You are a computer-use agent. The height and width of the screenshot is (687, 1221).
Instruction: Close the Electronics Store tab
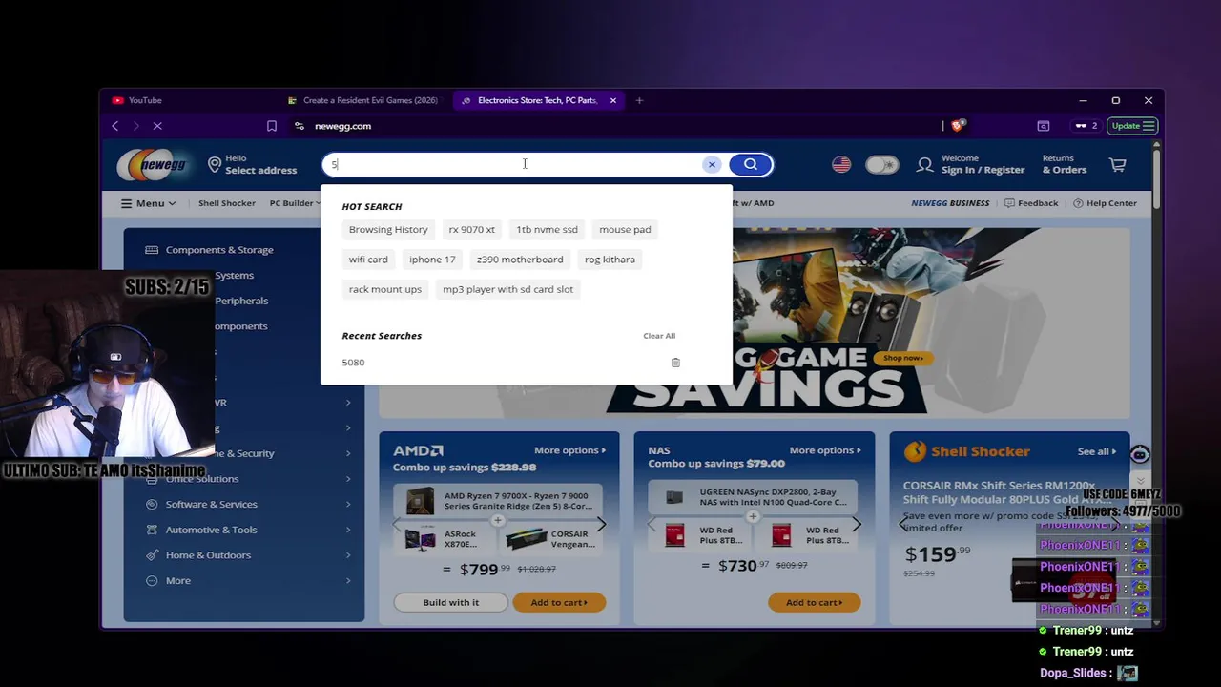tap(613, 100)
